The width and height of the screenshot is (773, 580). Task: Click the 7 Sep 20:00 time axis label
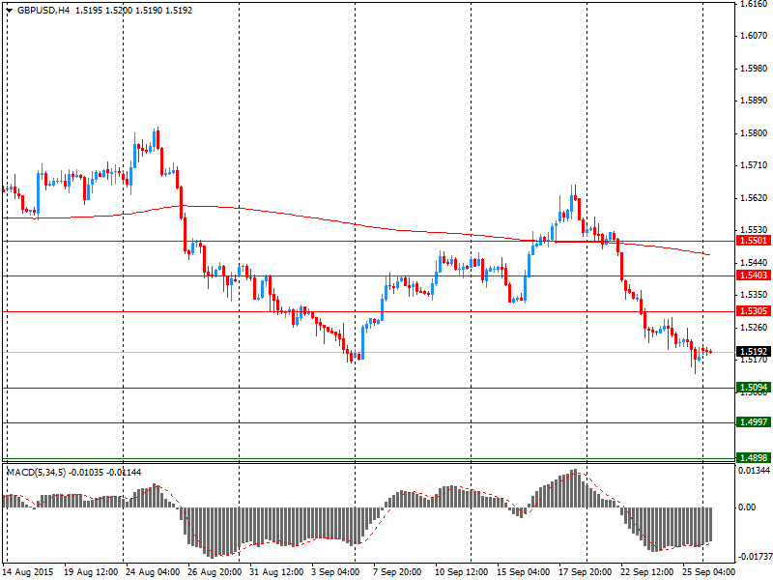click(x=397, y=572)
